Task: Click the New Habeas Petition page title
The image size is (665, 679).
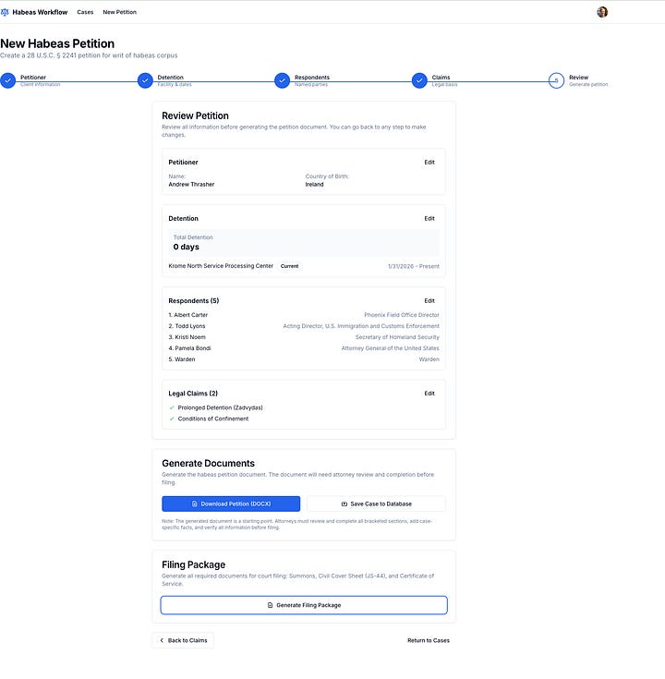Action: 57,43
